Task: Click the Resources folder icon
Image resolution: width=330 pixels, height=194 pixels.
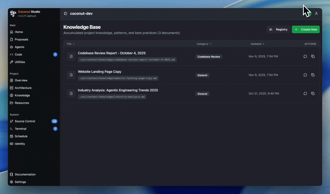Action: tap(11, 103)
